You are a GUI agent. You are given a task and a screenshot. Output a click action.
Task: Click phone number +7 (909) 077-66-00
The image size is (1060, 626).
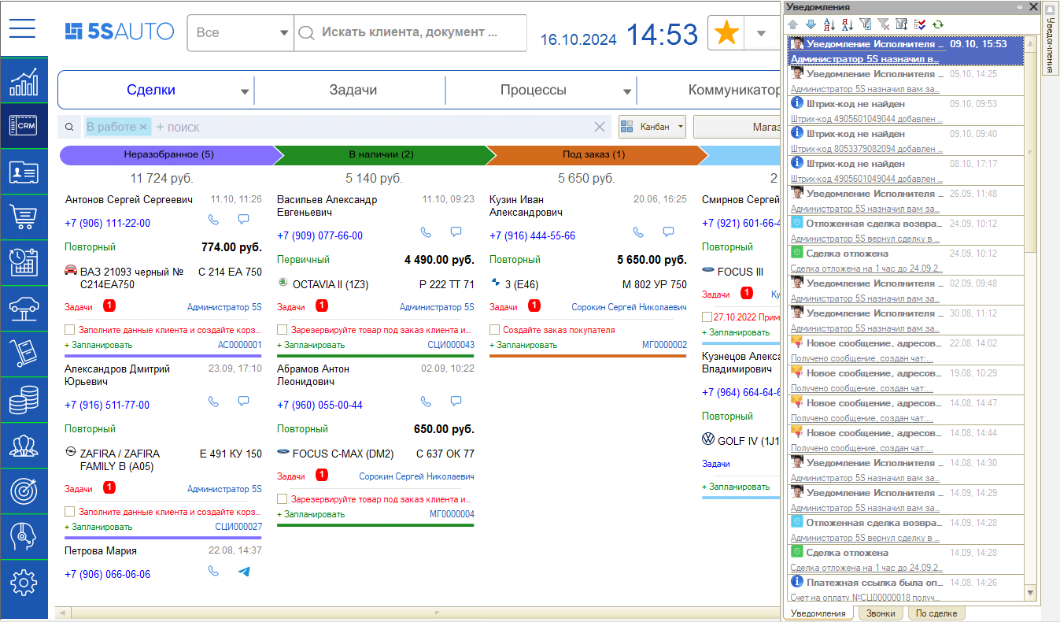pos(319,236)
